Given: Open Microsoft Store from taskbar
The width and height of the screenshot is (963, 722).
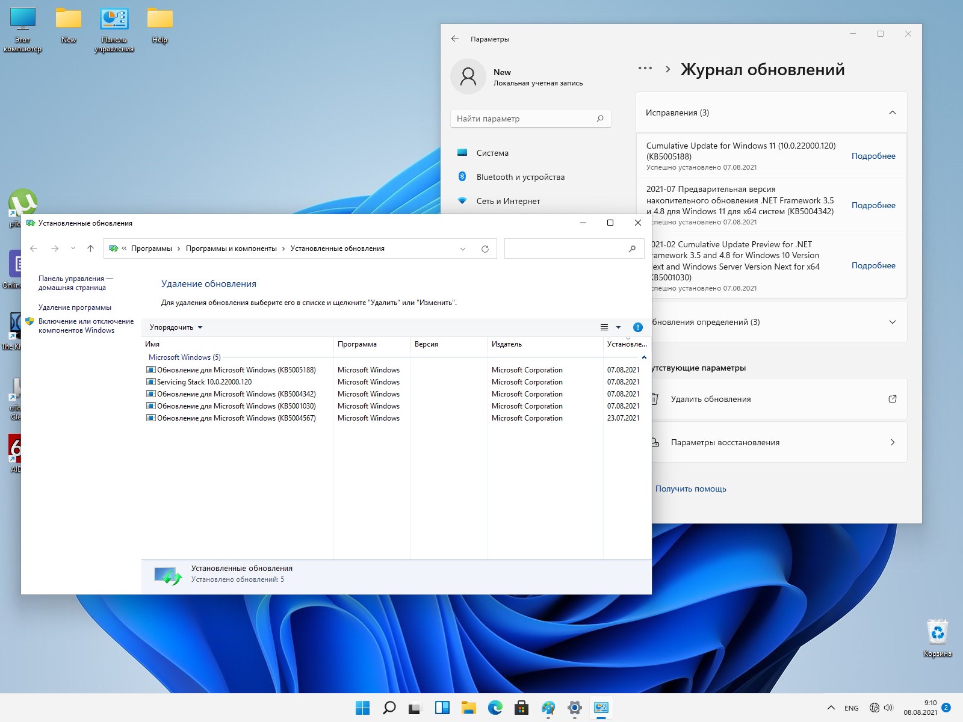Looking at the screenshot, I should pos(522,708).
